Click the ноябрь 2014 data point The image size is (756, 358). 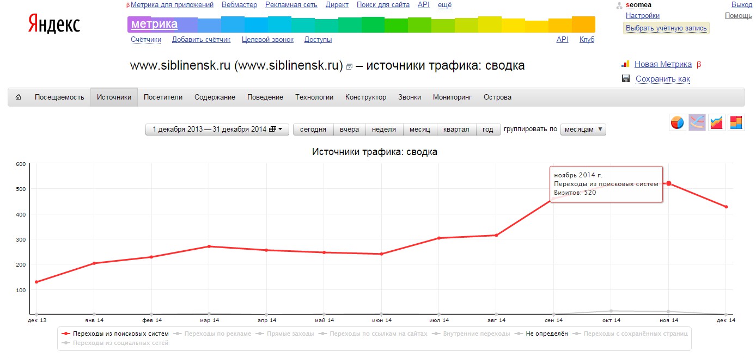pyautogui.click(x=669, y=183)
